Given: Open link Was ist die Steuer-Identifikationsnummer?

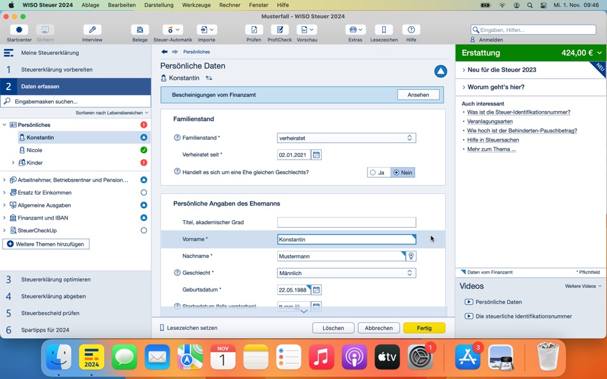Looking at the screenshot, I should 518,112.
